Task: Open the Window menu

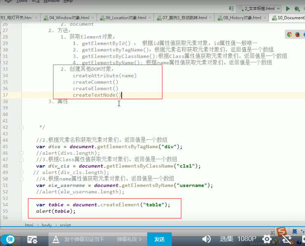Action: pyautogui.click(x=51, y=1)
